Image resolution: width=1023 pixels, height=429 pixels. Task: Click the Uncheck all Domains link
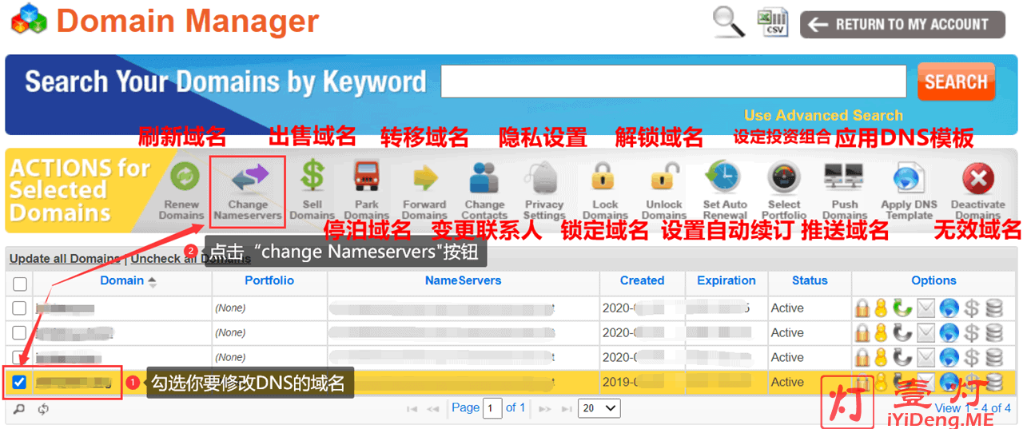tap(190, 259)
